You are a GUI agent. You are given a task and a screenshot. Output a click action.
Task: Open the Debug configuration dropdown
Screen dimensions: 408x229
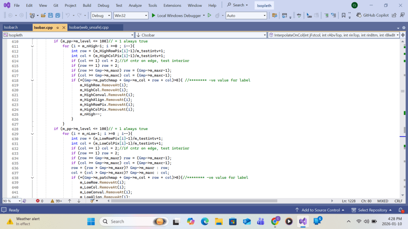[x=101, y=16]
